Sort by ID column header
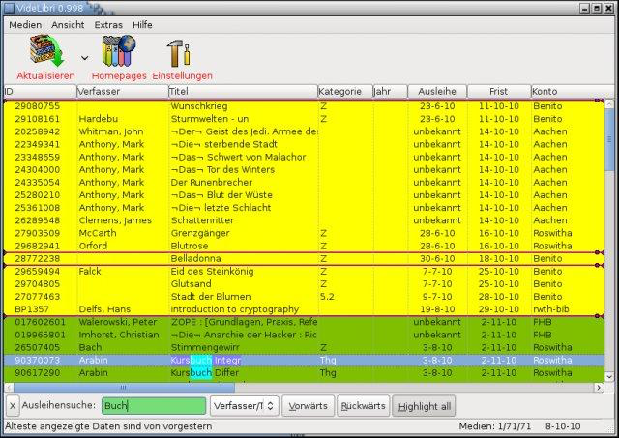Screen dimensions: 619x438 coord(40,91)
